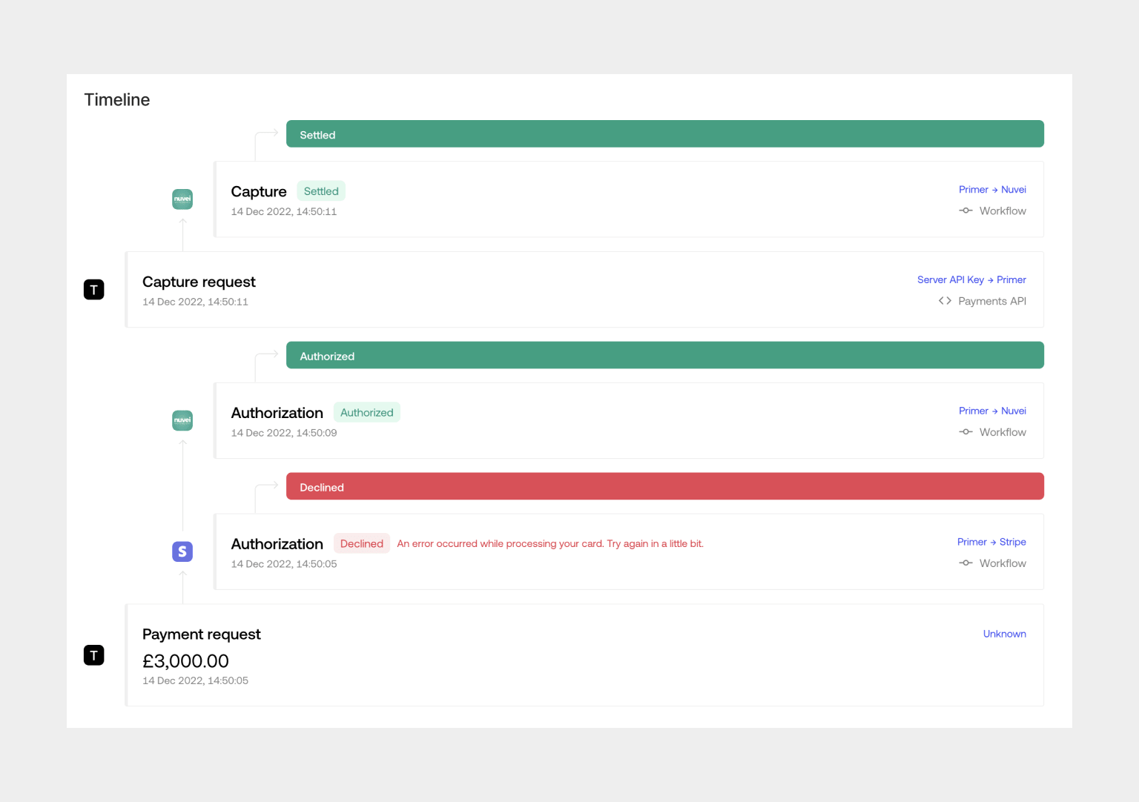This screenshot has height=802, width=1139.
Task: Open the Server API Key → Primer link
Action: pyautogui.click(x=971, y=279)
